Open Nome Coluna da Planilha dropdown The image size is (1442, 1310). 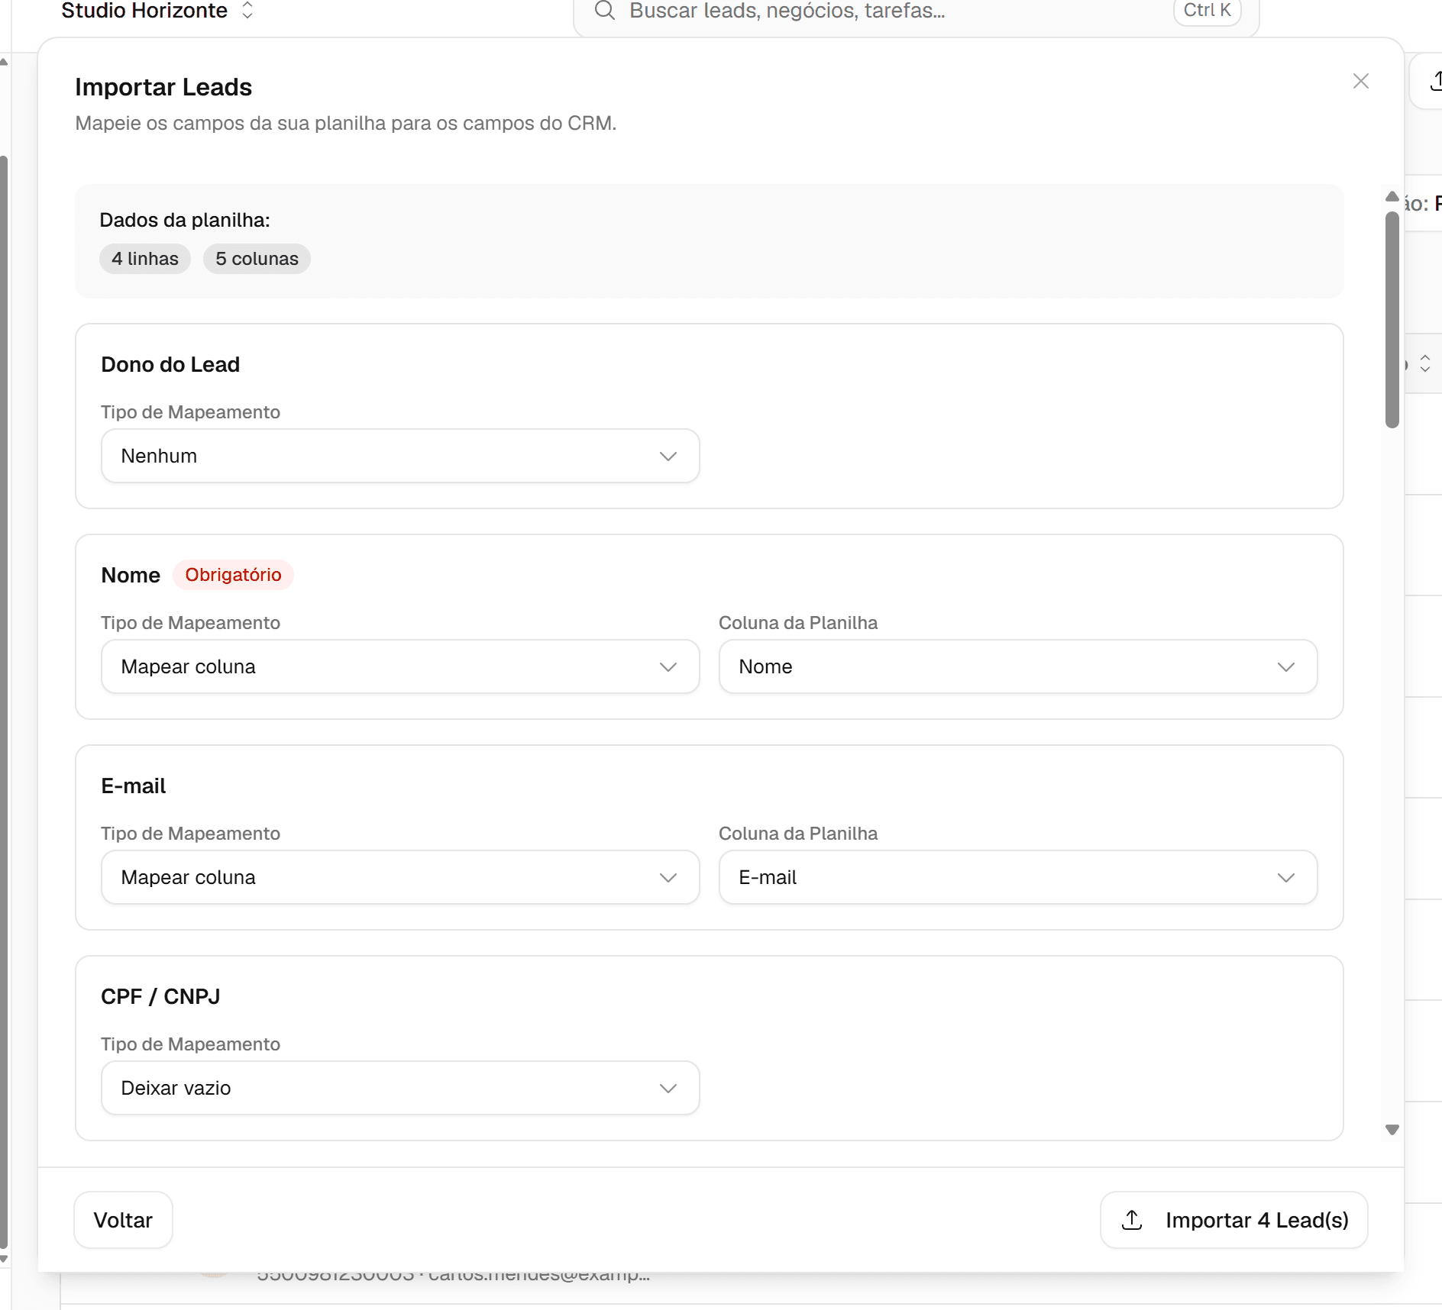pos(1018,666)
